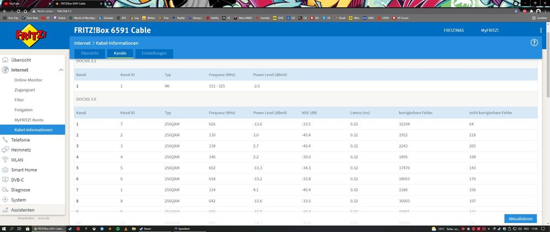Launch the Assistenten wizard
550x232 pixels.
point(23,210)
